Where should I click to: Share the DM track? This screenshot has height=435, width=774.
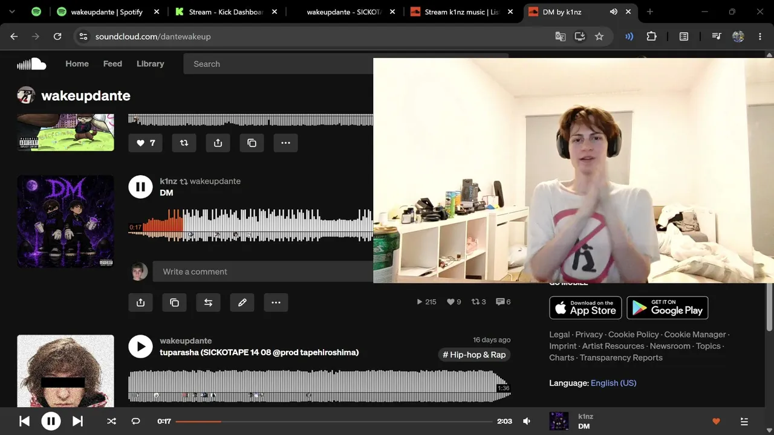(x=140, y=303)
